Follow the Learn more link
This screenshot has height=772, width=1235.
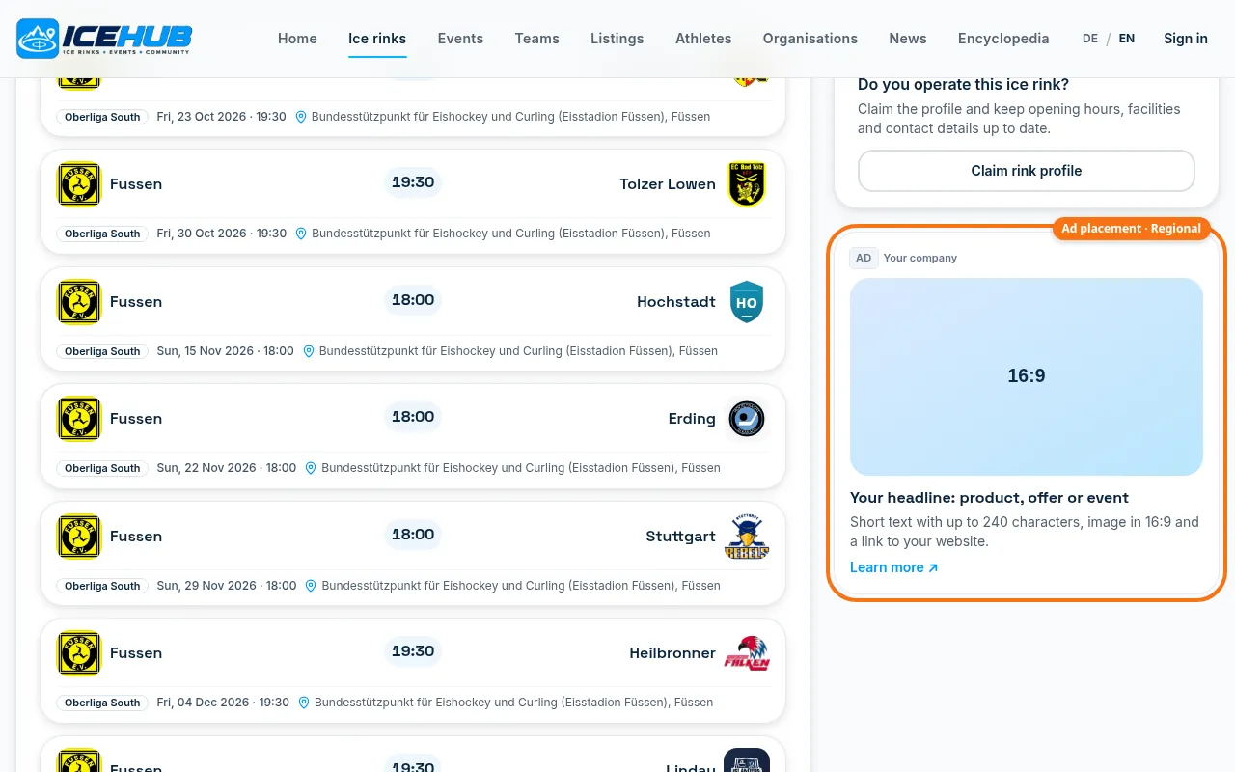(x=893, y=567)
